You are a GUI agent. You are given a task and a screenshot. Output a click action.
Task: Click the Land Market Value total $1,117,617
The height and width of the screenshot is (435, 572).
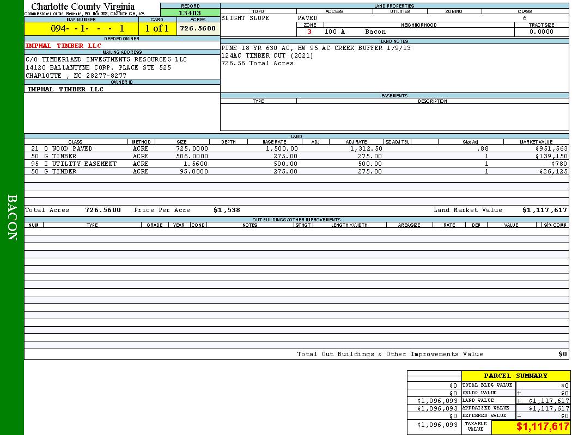544,210
